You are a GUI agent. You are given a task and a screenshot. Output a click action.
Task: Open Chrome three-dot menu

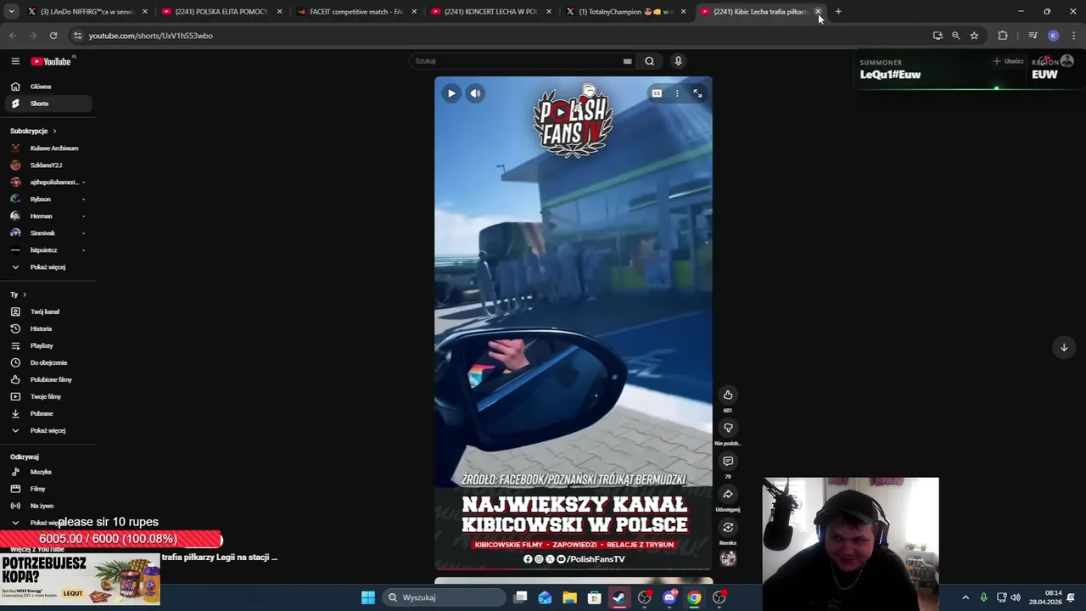pyautogui.click(x=1074, y=36)
